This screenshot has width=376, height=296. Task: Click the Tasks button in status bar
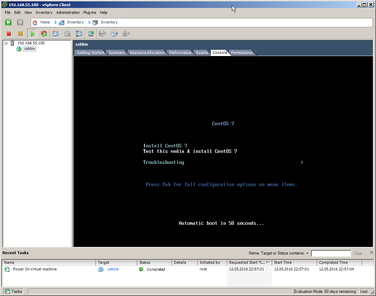coord(13,292)
